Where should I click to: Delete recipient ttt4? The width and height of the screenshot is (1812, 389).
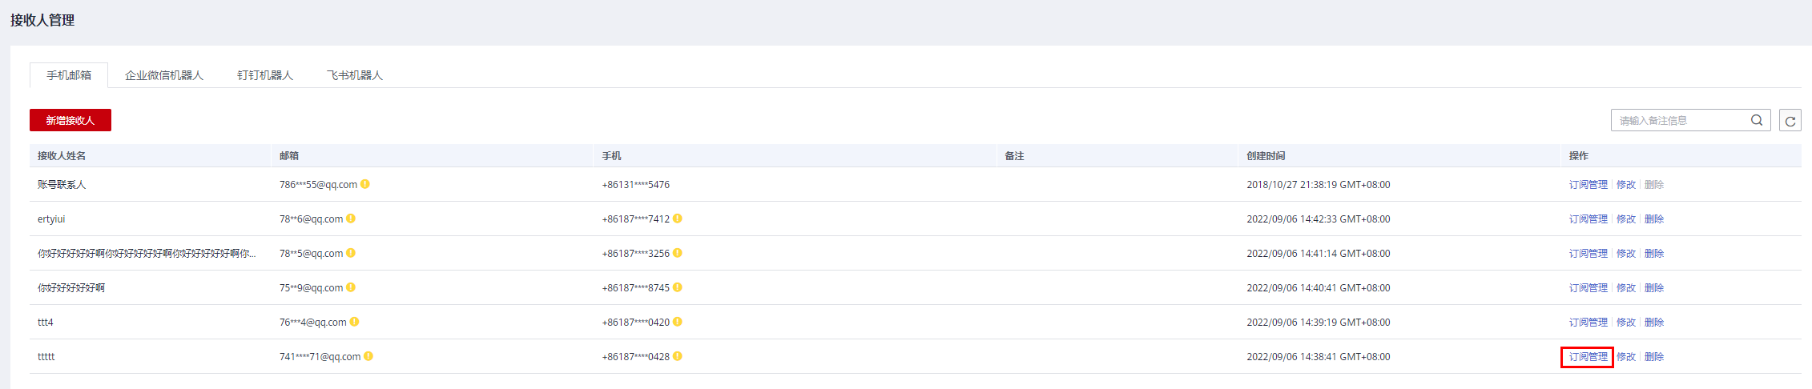(1654, 323)
